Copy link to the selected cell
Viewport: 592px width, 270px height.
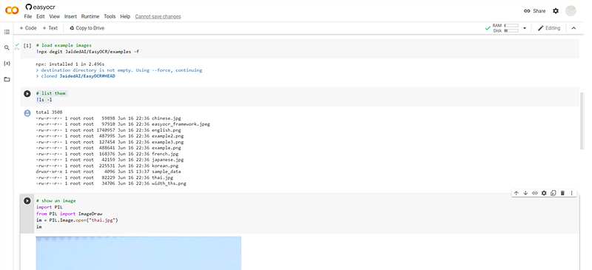coord(534,193)
